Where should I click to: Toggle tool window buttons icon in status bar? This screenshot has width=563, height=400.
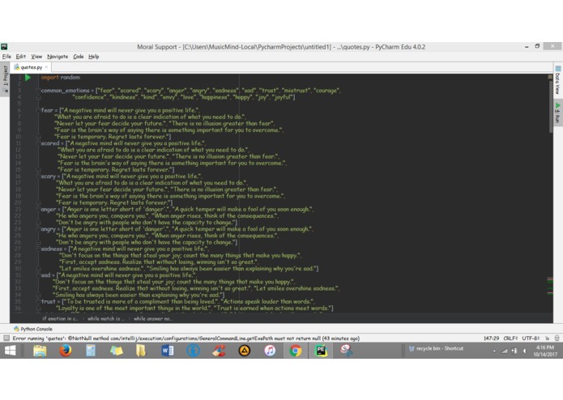coord(6,338)
